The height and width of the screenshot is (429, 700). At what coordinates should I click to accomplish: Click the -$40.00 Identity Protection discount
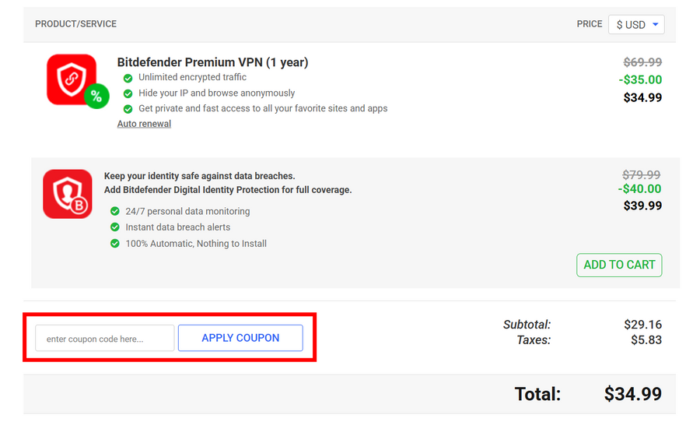(640, 189)
